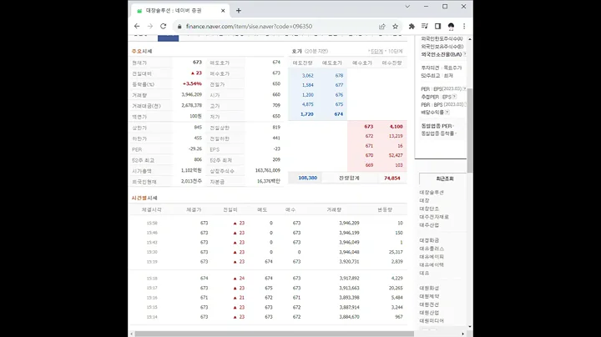Viewport: 601px width, 337px height.
Task: Open 대주전자재료 in the recent list
Action: tap(434, 217)
